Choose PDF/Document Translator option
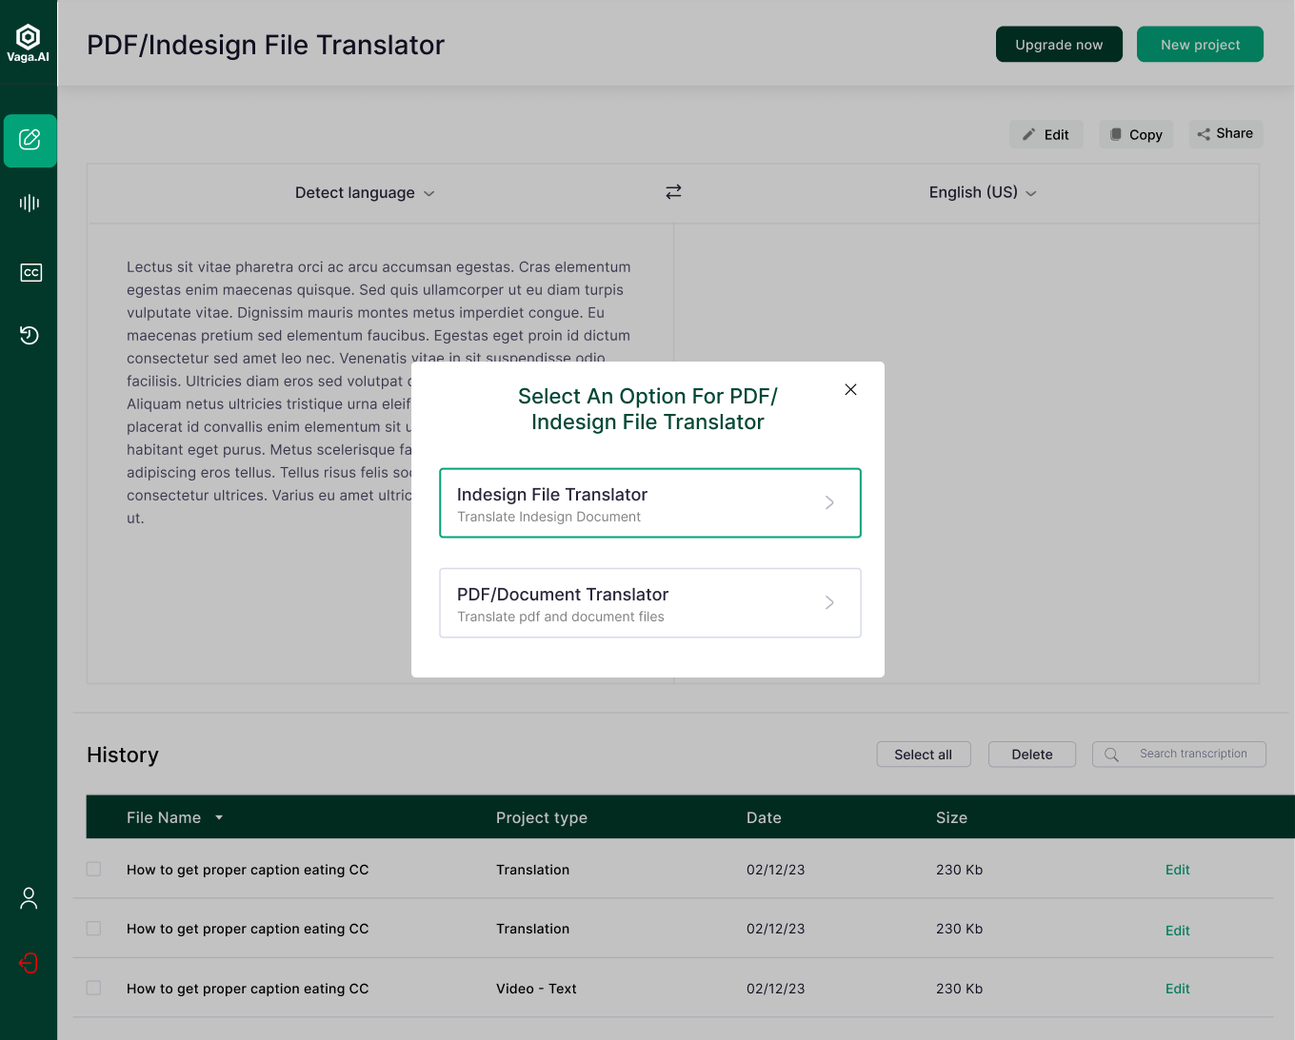This screenshot has width=1295, height=1040. tap(650, 602)
